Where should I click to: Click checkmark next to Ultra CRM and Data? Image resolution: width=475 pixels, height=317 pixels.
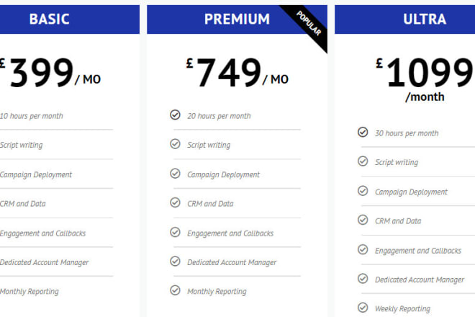coord(363,220)
